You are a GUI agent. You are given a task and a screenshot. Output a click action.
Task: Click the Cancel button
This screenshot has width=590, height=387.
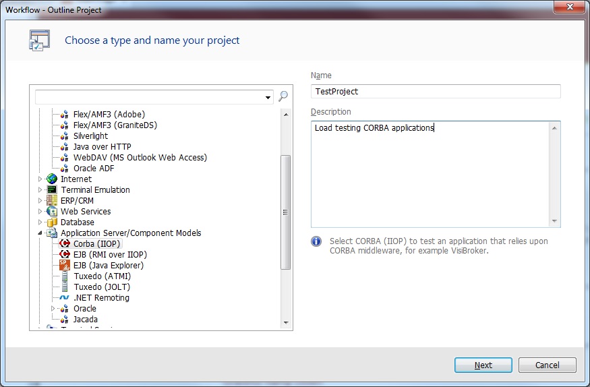(x=547, y=365)
